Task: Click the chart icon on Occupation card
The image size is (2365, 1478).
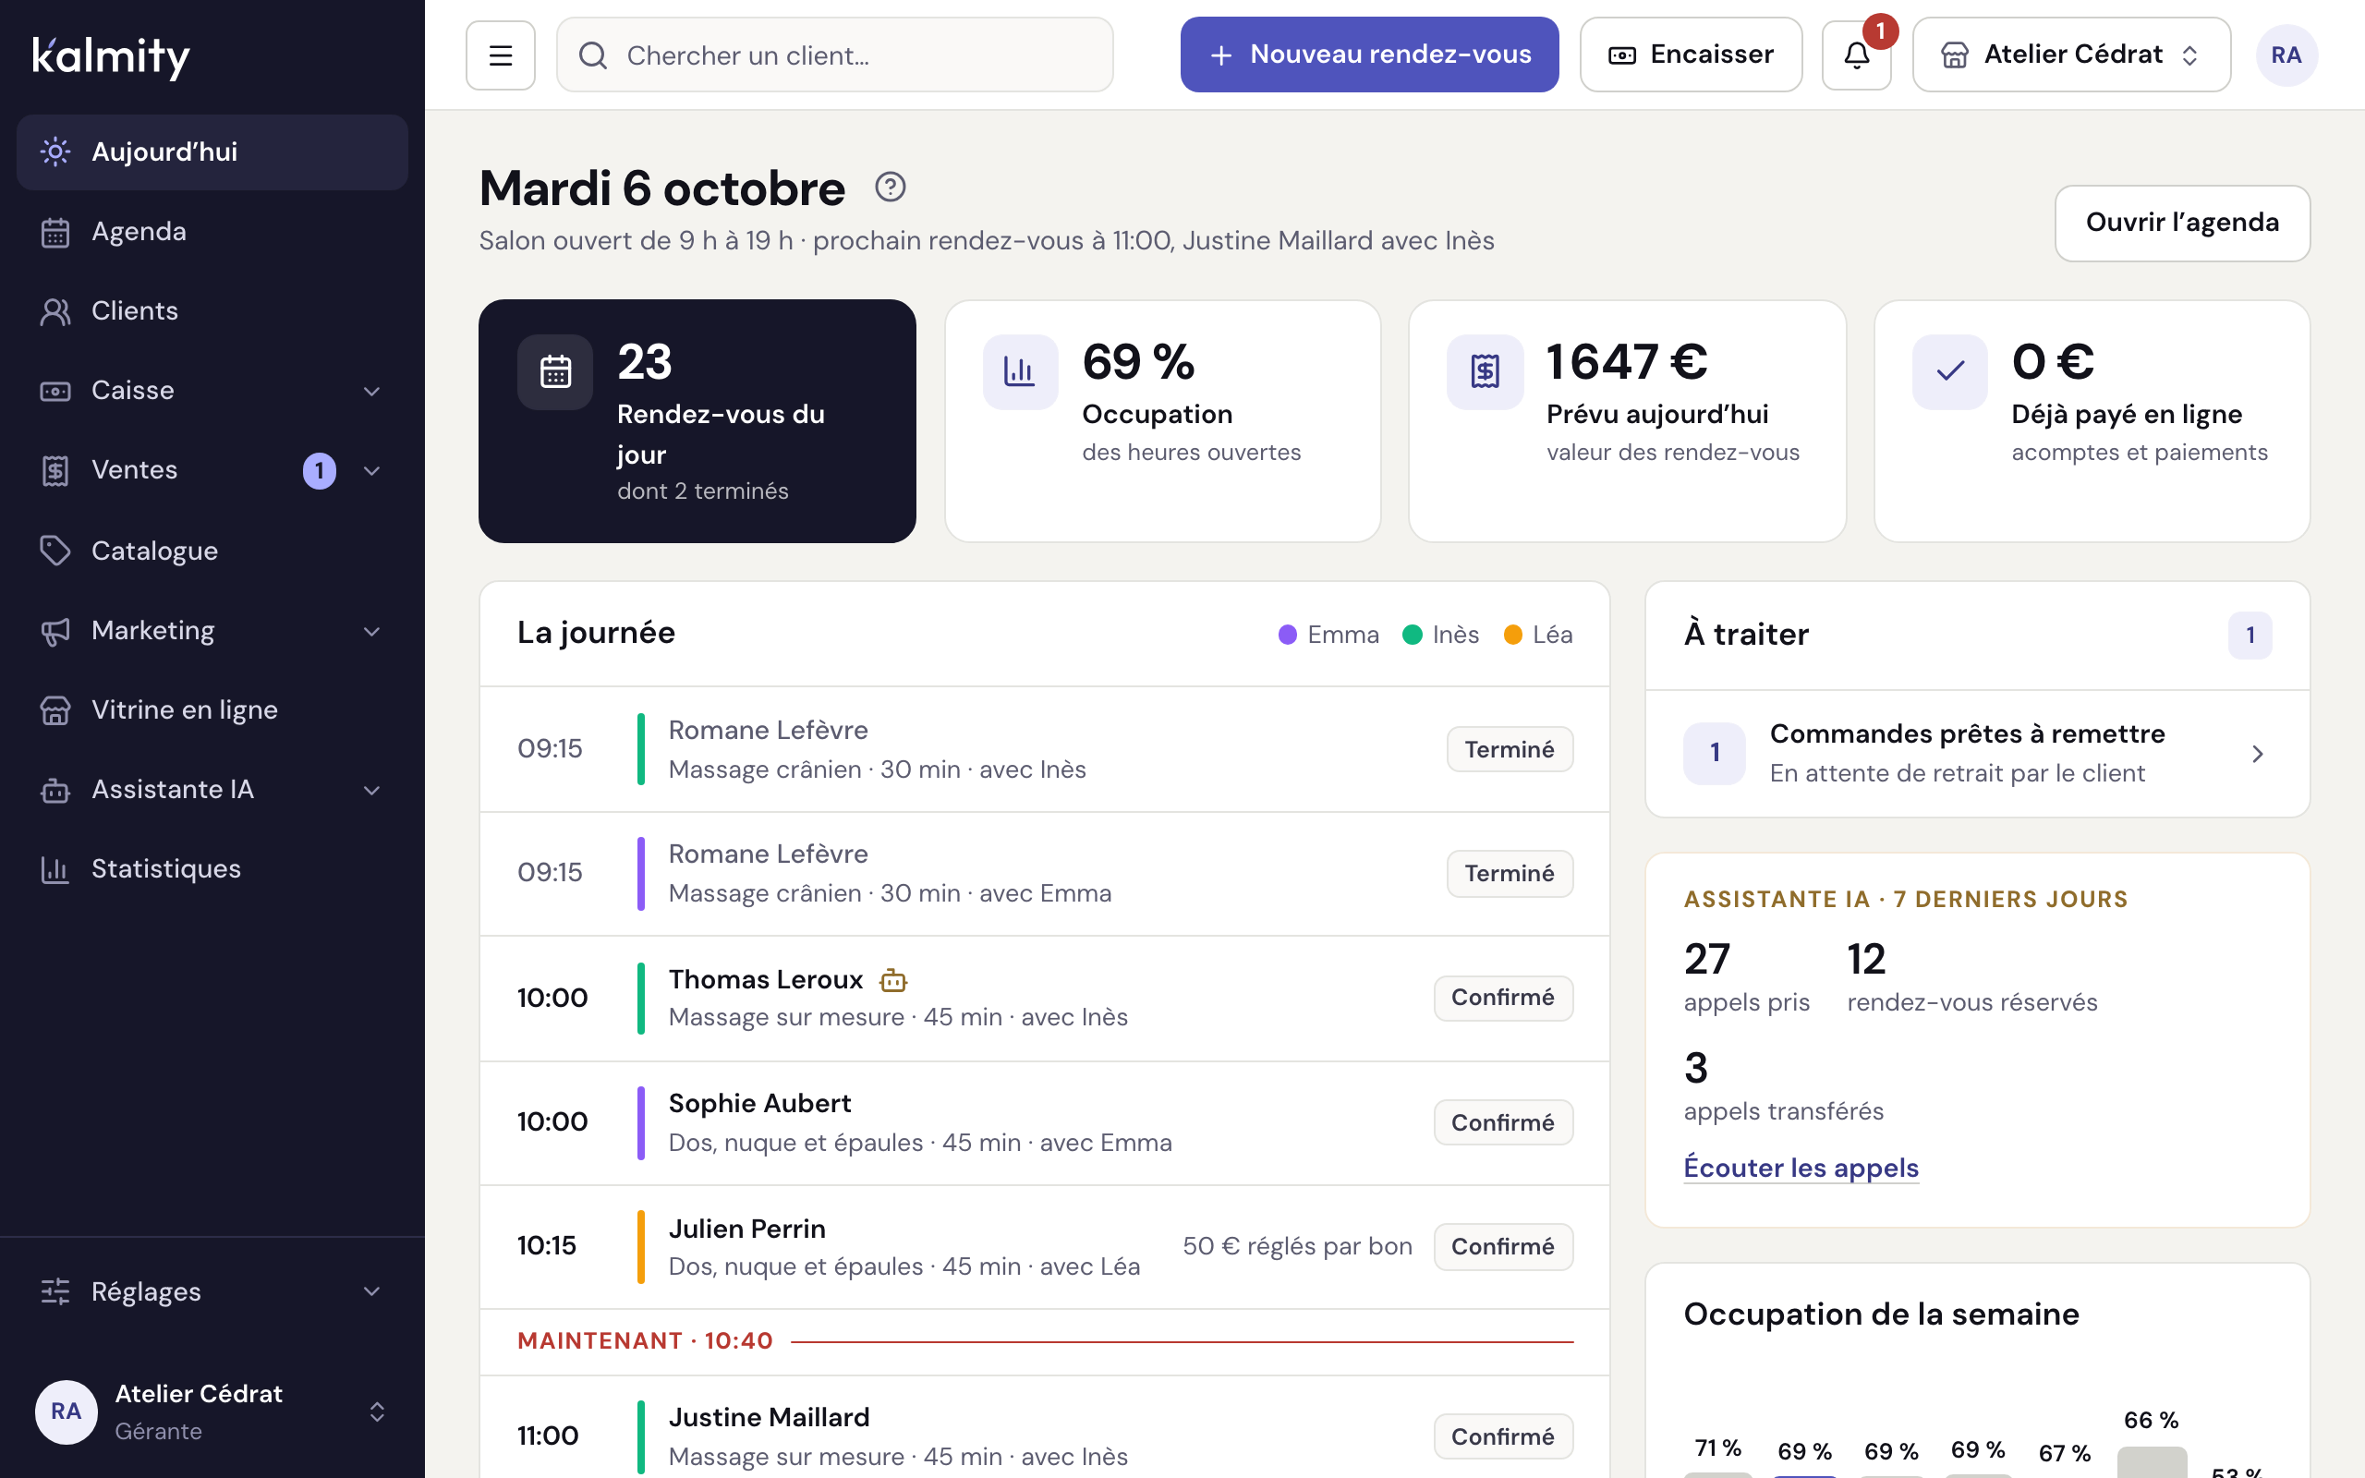Action: tap(1019, 371)
